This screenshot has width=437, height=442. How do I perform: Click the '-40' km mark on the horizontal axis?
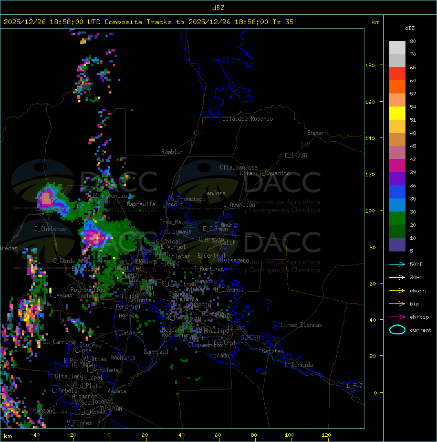tap(35, 435)
